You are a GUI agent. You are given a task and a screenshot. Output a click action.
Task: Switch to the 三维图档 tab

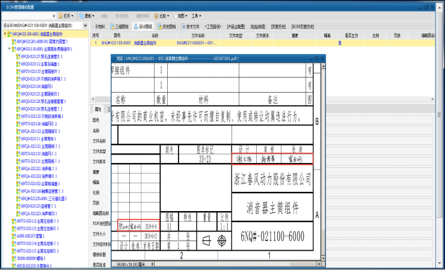coord(119,26)
